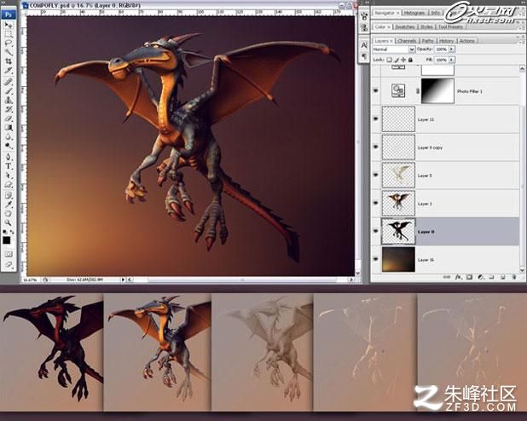
Task: Open the blend mode Normal dropdown
Action: 394,49
